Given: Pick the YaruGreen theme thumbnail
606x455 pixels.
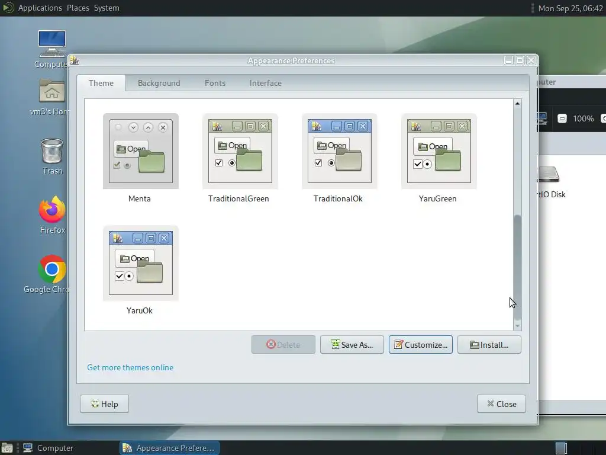Looking at the screenshot, I should click(439, 151).
